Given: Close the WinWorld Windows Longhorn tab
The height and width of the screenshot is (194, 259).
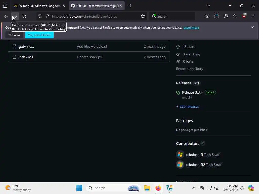Looking at the screenshot, I should pos(64,6).
